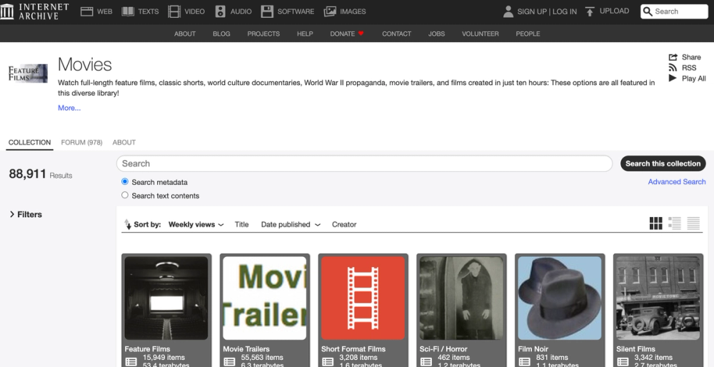Click the user avatar icon
This screenshot has width=714, height=367.
[x=508, y=11]
